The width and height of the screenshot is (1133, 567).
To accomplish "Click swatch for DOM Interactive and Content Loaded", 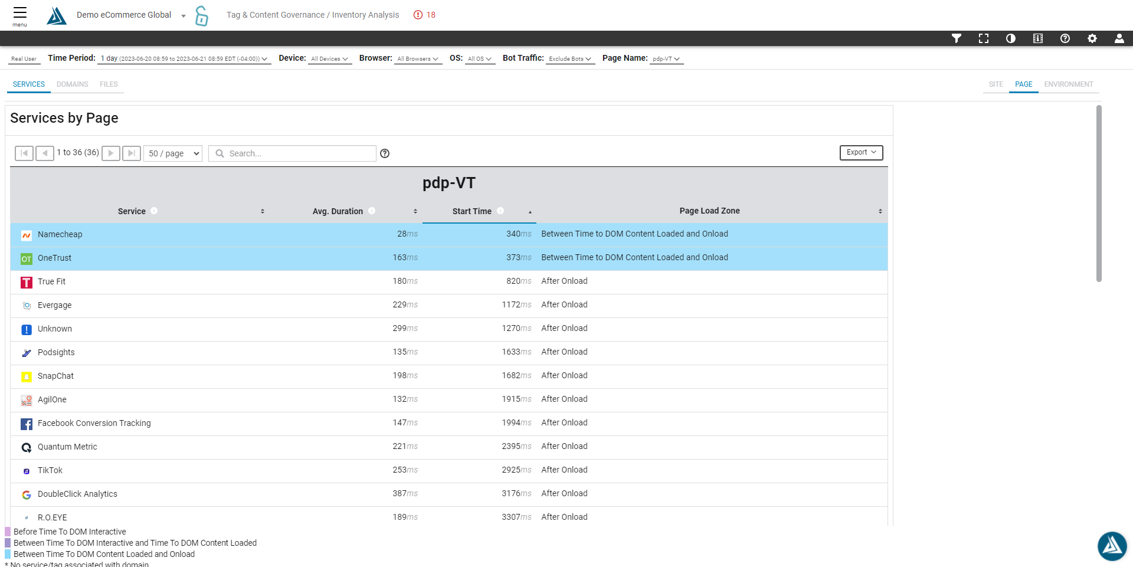I will (8, 543).
